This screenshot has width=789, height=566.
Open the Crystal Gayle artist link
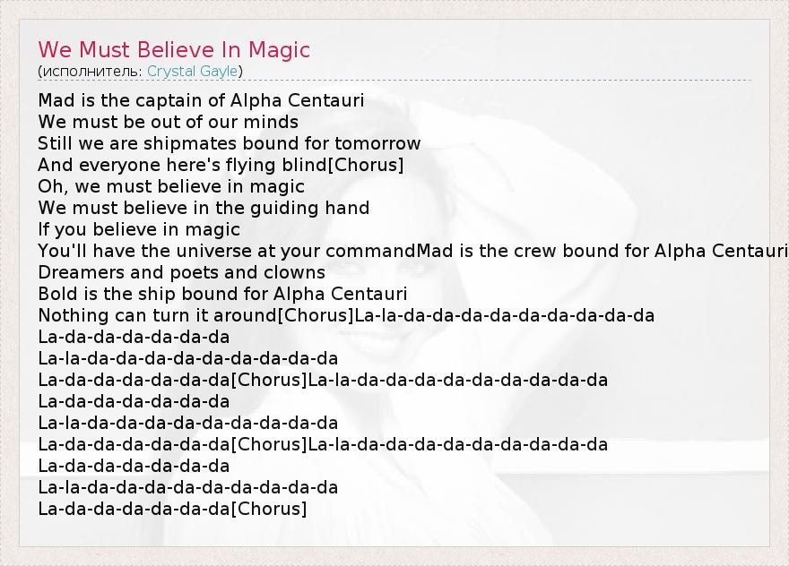[x=193, y=71]
